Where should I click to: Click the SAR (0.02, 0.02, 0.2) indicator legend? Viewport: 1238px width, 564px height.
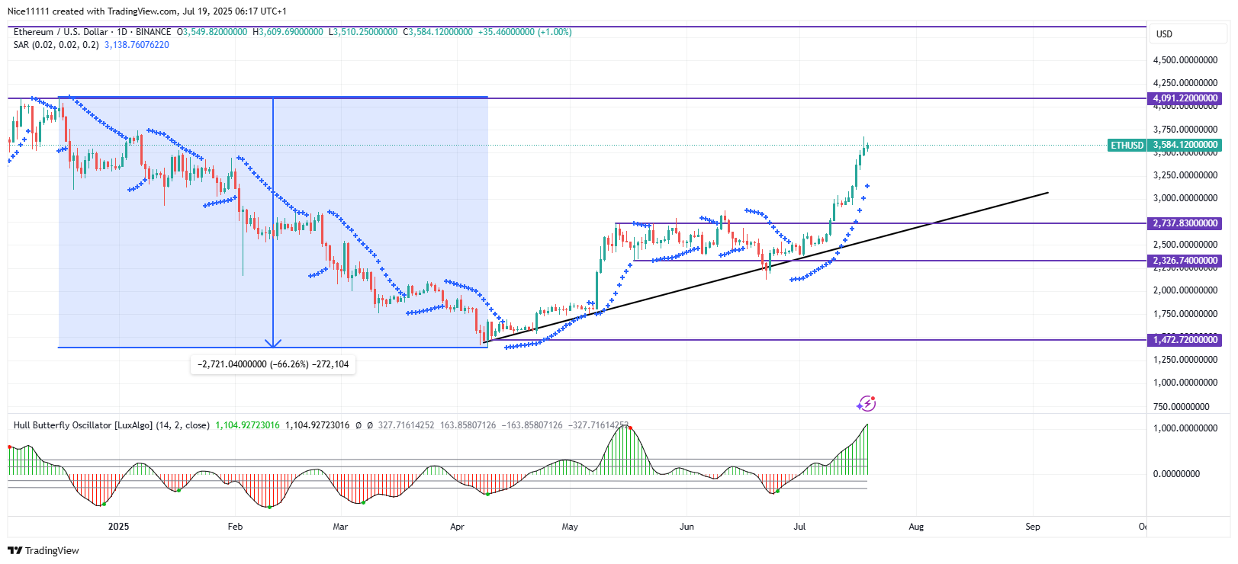(56, 45)
